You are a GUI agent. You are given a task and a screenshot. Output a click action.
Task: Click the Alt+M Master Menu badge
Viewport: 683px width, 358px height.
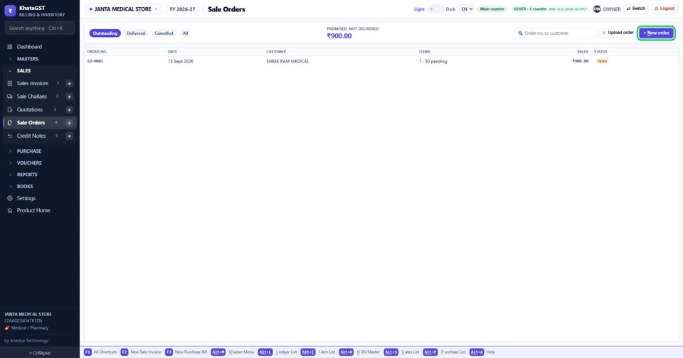point(218,352)
